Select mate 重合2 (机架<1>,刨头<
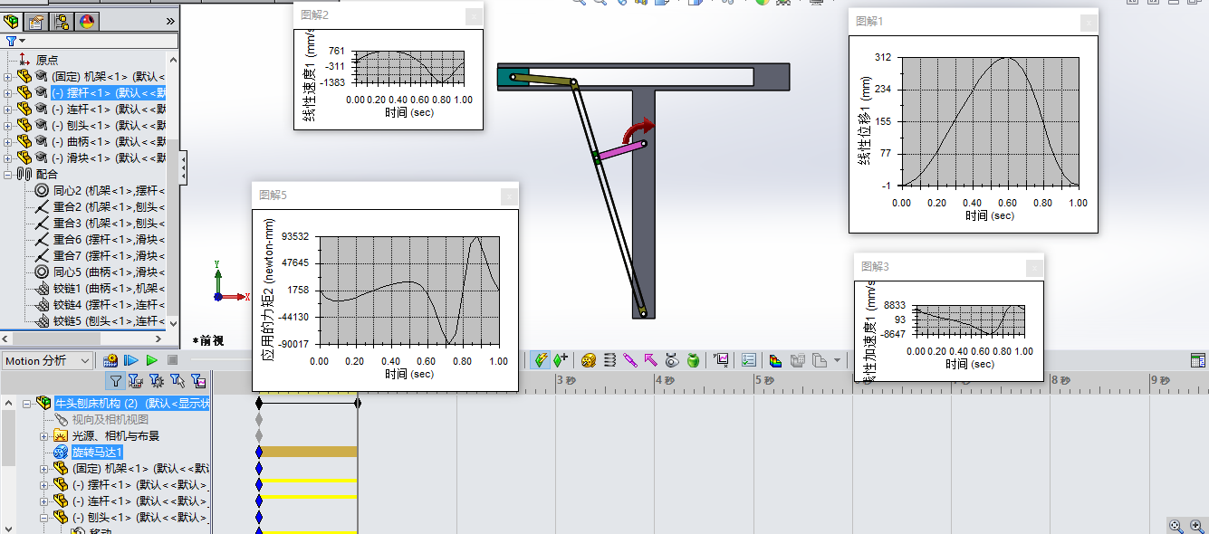The height and width of the screenshot is (534, 1209). [109, 206]
